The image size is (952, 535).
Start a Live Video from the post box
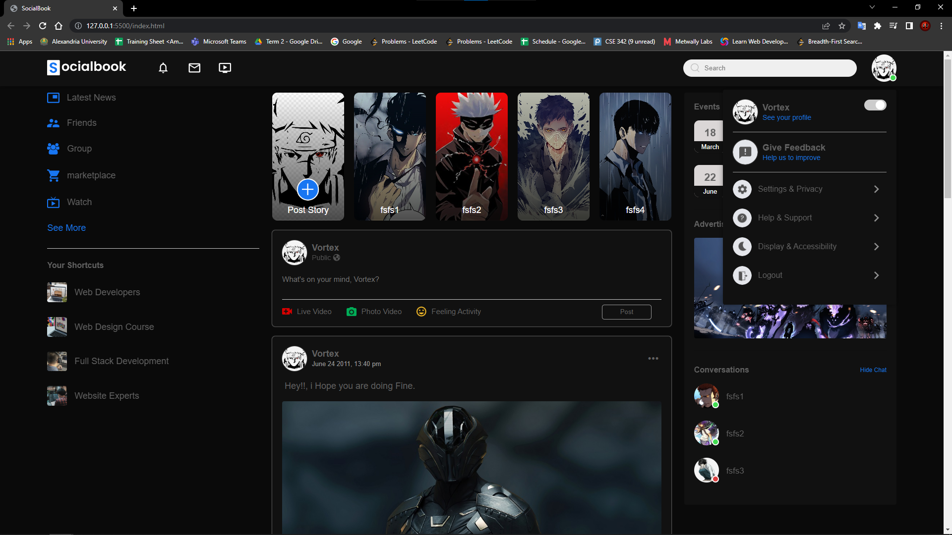click(x=288, y=312)
